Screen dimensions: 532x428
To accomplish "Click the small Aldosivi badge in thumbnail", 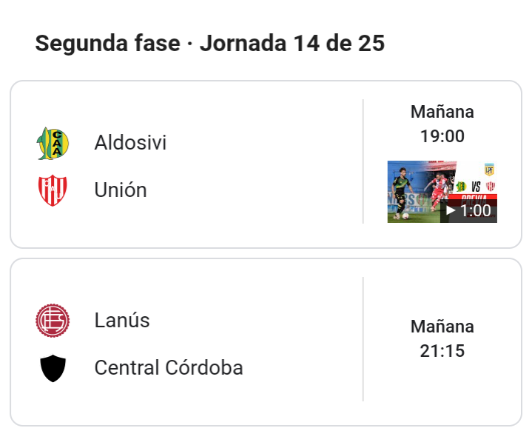I will [462, 187].
